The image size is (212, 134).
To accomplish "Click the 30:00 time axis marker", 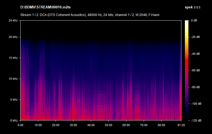I will coord(73,125).
